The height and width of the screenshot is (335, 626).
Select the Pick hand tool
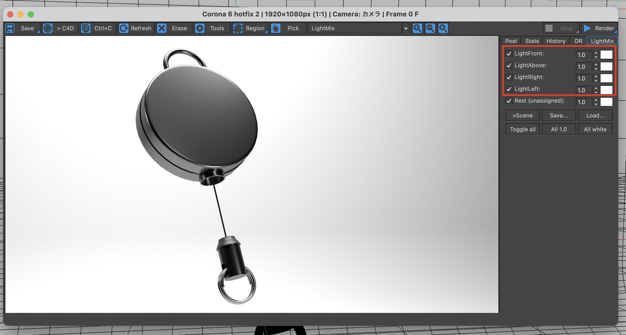(x=275, y=28)
